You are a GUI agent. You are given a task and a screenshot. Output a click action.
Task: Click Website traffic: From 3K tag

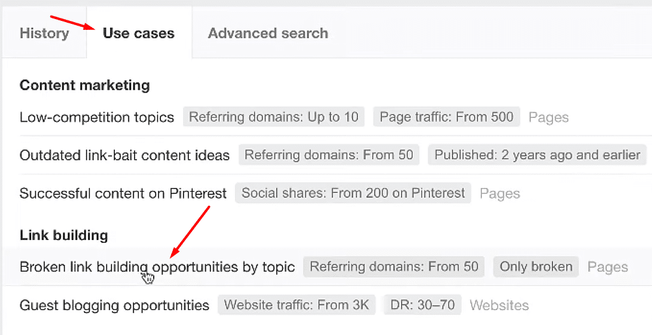click(x=296, y=305)
